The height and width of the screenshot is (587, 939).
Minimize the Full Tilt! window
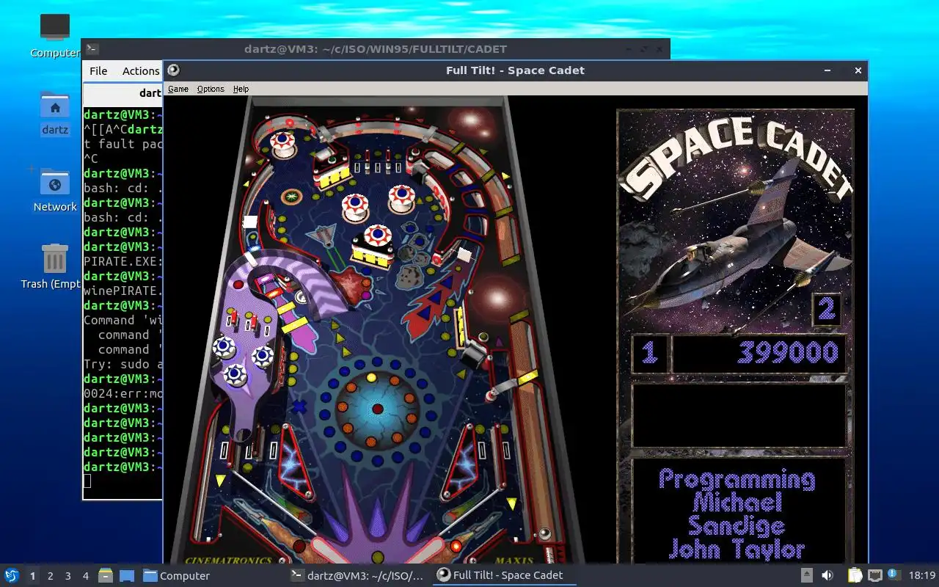(827, 70)
